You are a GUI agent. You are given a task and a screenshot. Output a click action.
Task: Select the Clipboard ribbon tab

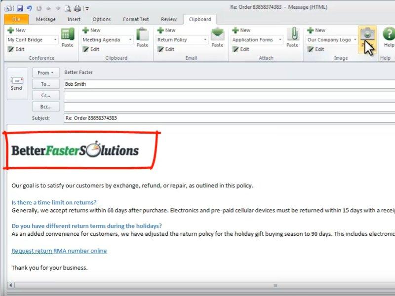pos(200,19)
